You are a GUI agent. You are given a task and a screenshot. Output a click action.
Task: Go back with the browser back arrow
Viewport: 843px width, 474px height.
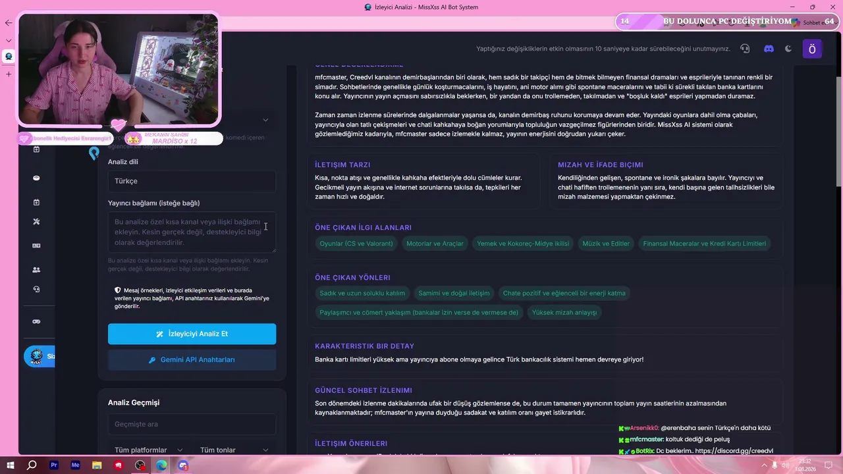pos(8,22)
